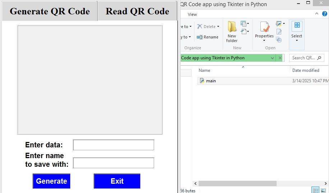Click the Enter name to save with field
329x193 pixels.
coord(113,163)
